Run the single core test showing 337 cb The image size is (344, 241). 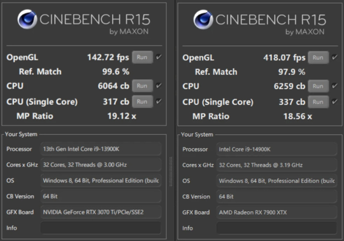318,102
